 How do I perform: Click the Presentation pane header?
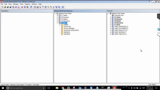tap(27, 11)
